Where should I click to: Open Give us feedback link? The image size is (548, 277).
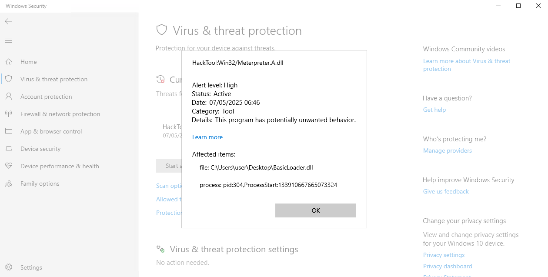[446, 191]
